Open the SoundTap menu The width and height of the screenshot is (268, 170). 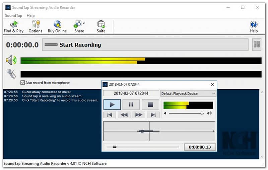[13, 15]
